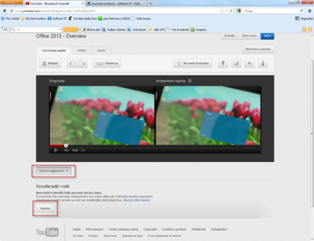Click the help icon beside Anteprima rapida
Image resolution: width=314 pixels, height=241 pixels.
[x=190, y=81]
